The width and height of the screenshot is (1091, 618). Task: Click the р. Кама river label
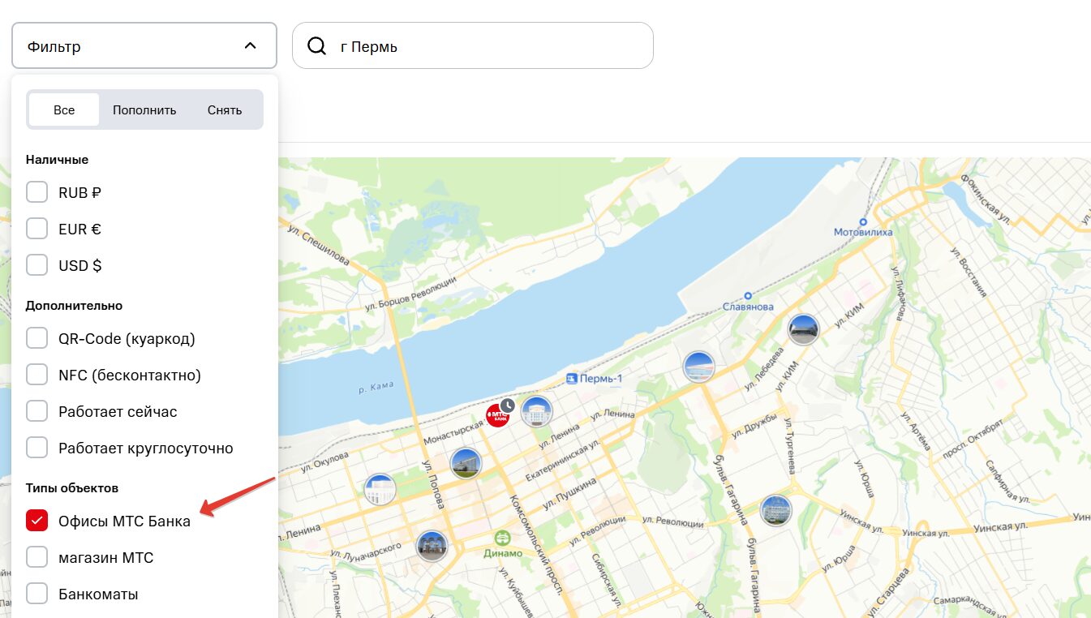click(x=376, y=388)
